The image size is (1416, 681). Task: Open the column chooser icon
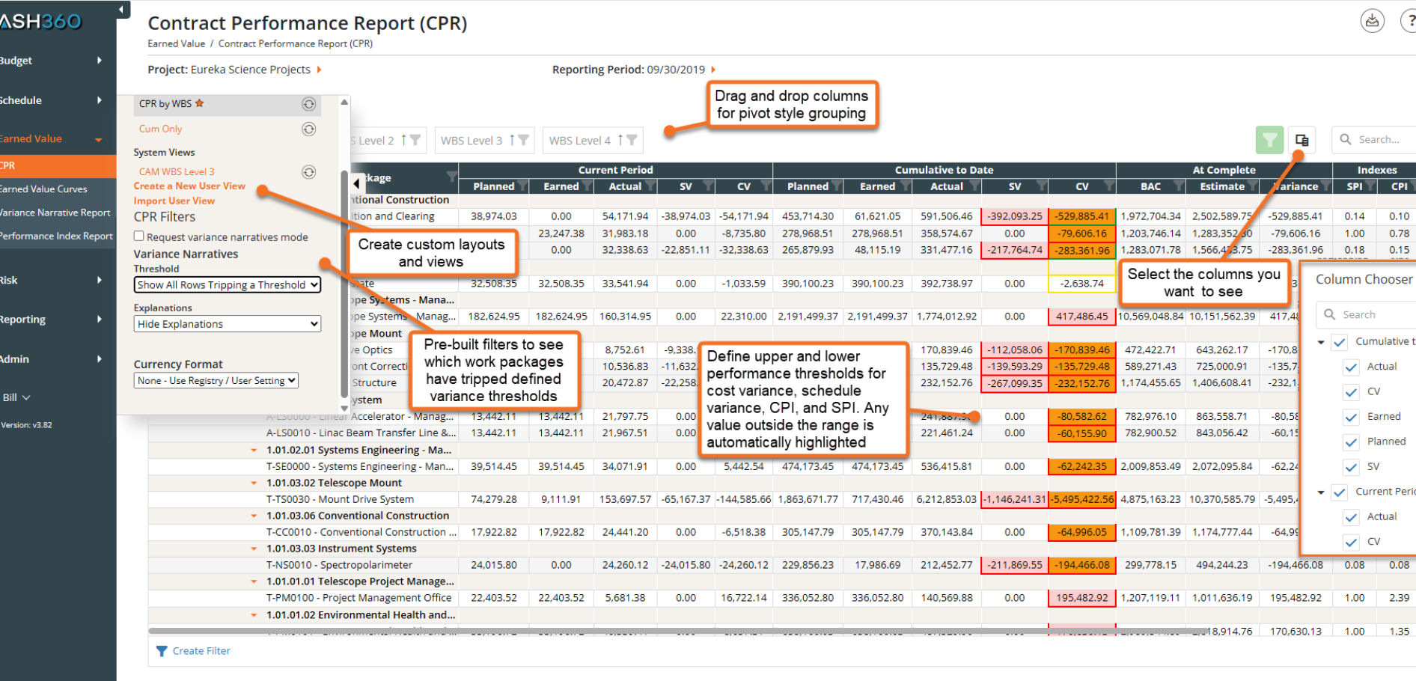click(x=1302, y=140)
